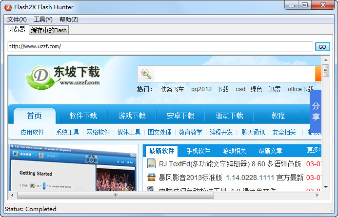Image resolution: width=338 pixels, height=217 pixels.
Task: Select the 游戏相关 list tab
Action: coord(234,151)
